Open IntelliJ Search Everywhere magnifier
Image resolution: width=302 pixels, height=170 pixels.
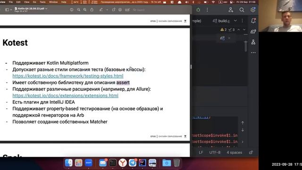click(x=242, y=10)
